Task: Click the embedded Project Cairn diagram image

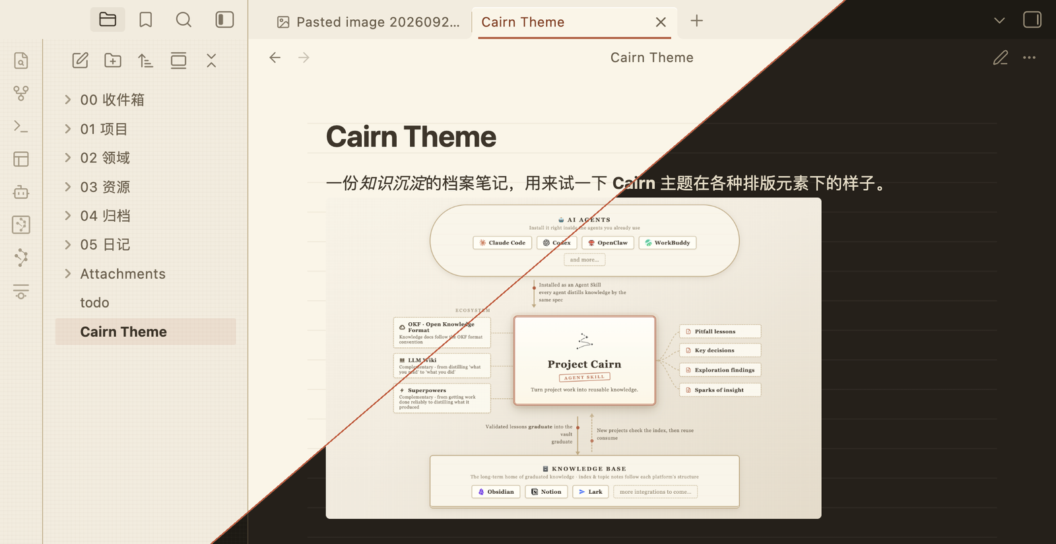Action: pyautogui.click(x=574, y=358)
